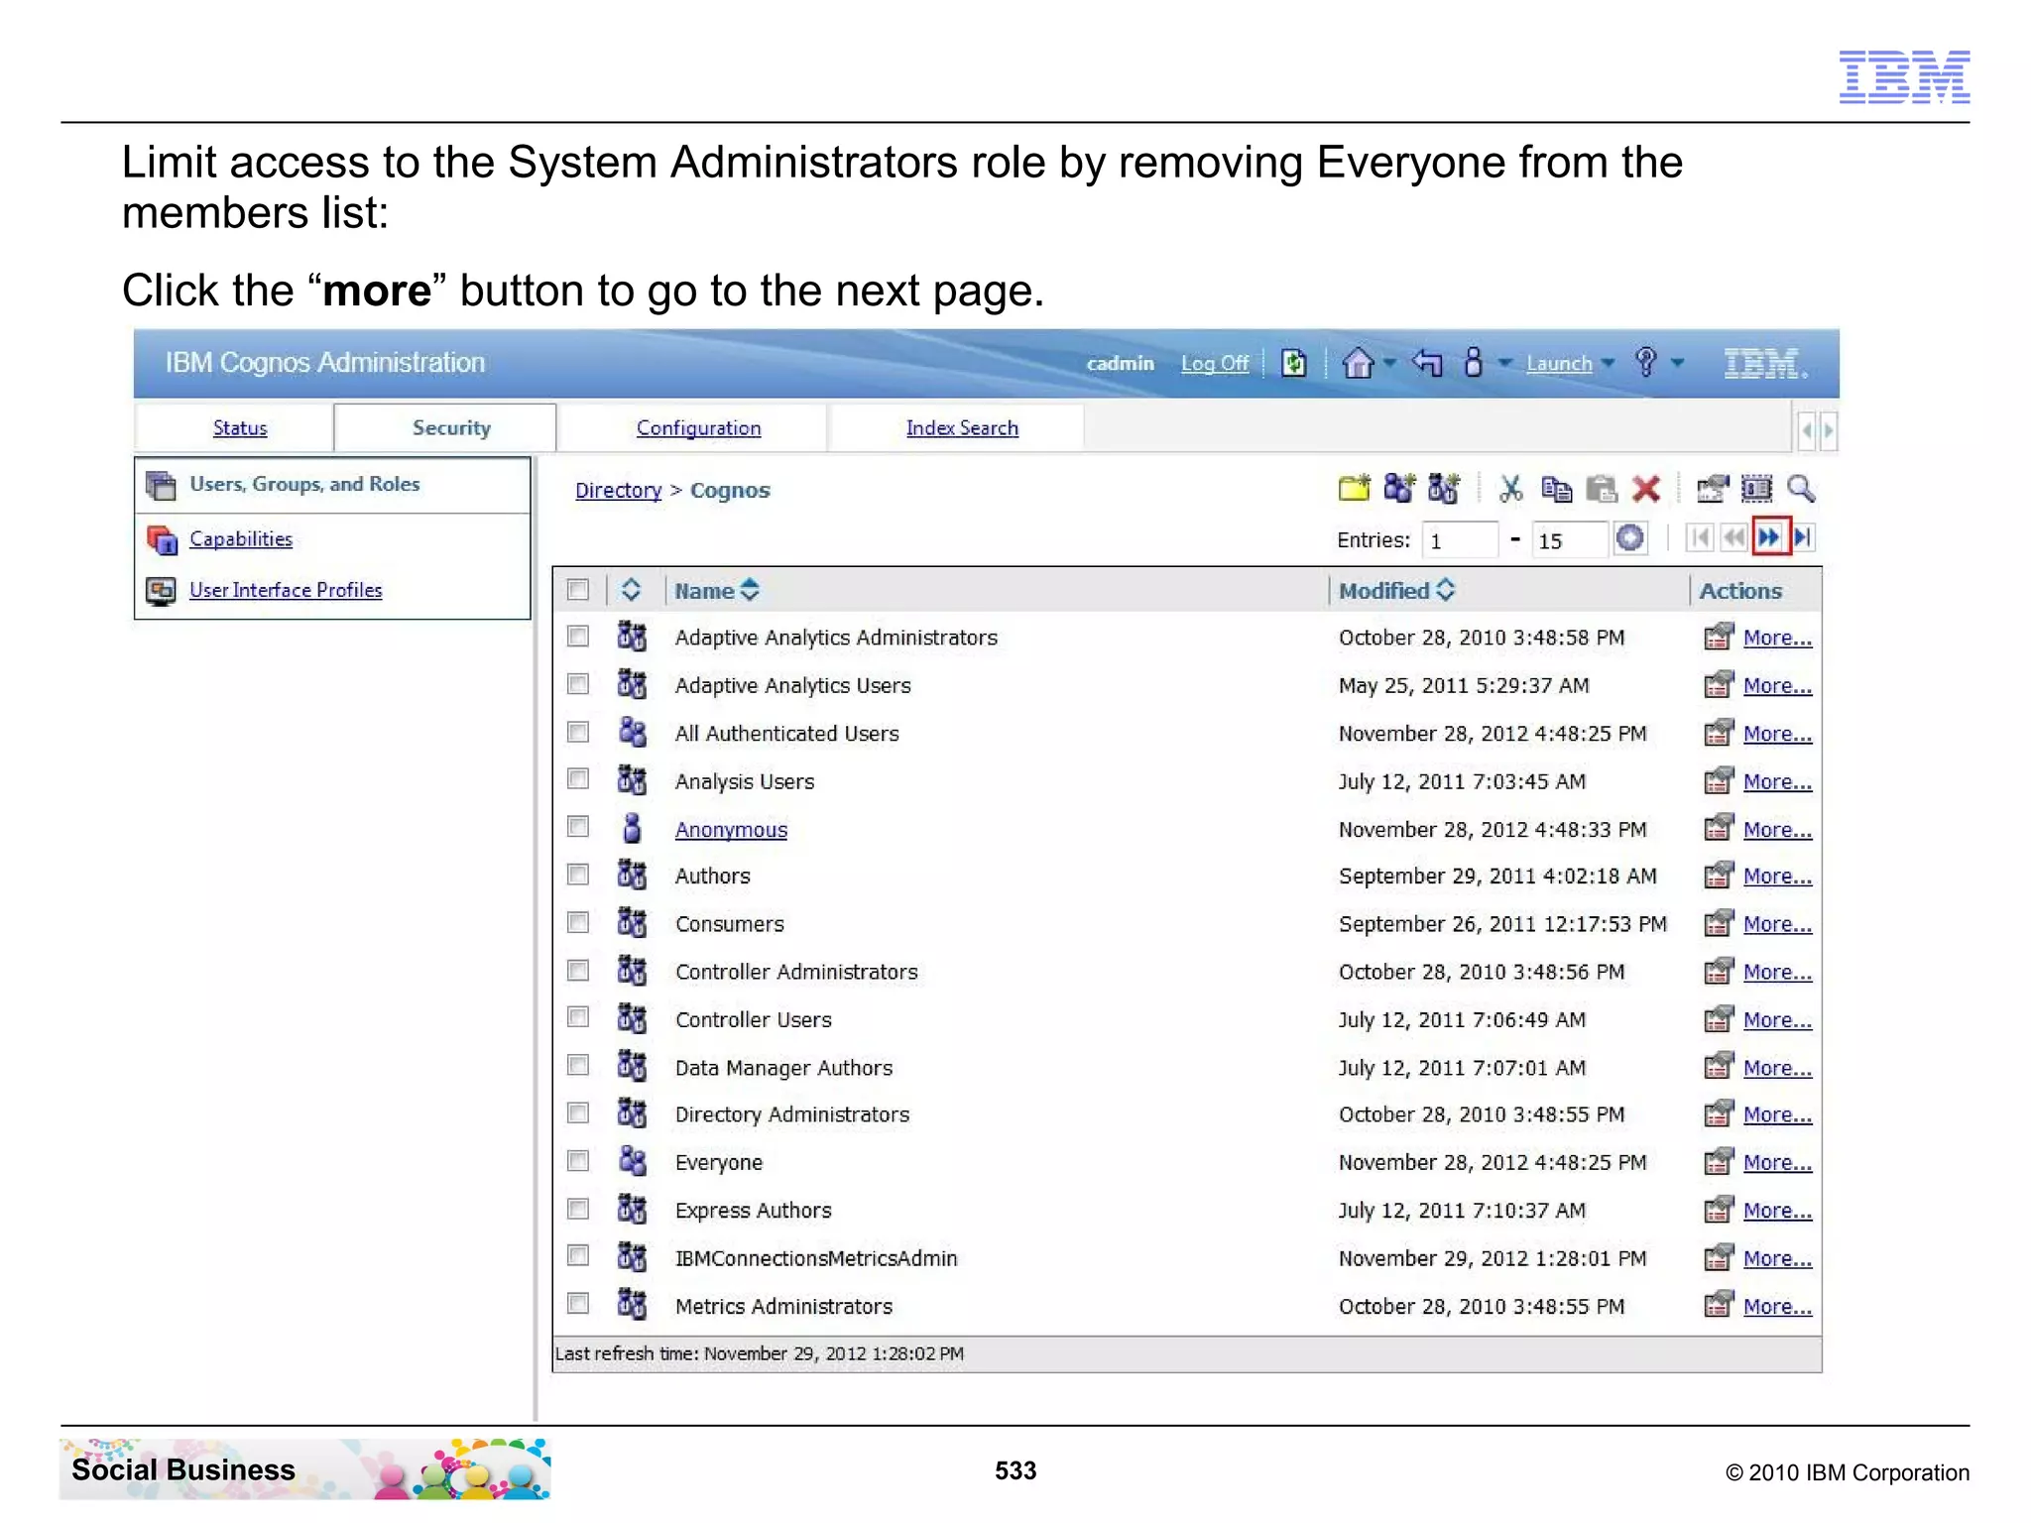The height and width of the screenshot is (1523, 2031).
Task: Click the New Role icon
Action: tap(1443, 488)
